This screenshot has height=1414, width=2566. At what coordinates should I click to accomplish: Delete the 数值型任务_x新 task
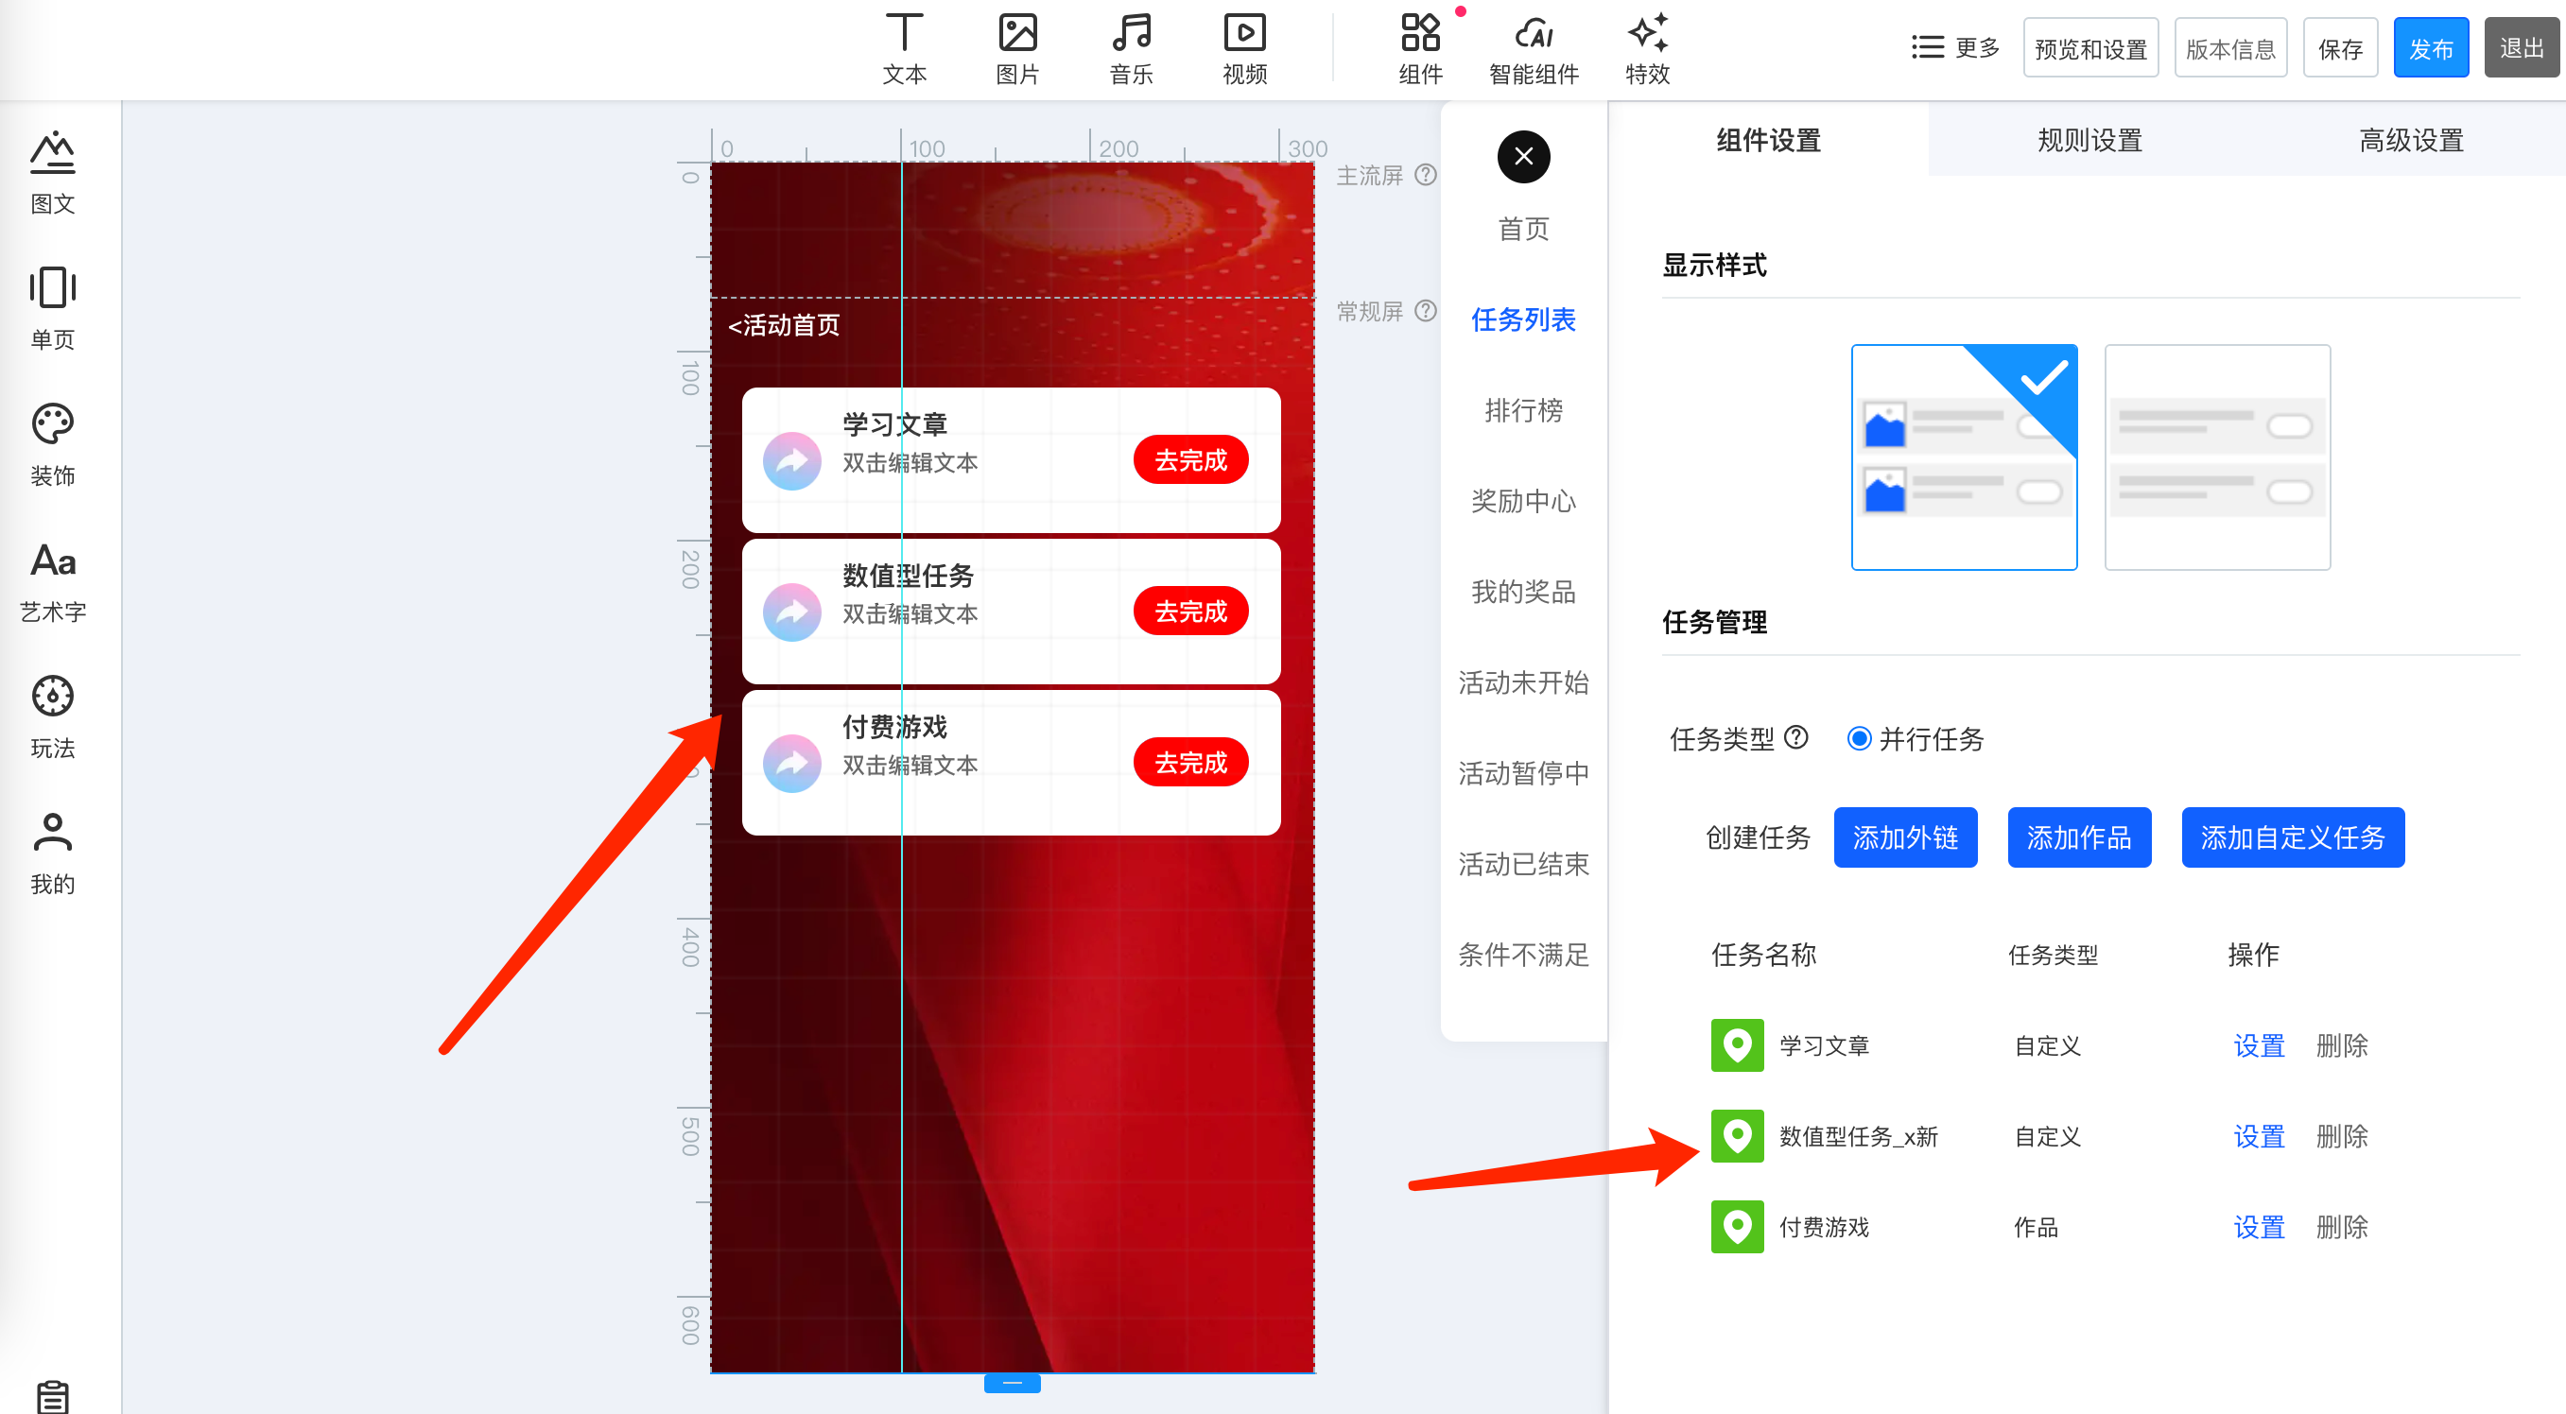point(2341,1136)
